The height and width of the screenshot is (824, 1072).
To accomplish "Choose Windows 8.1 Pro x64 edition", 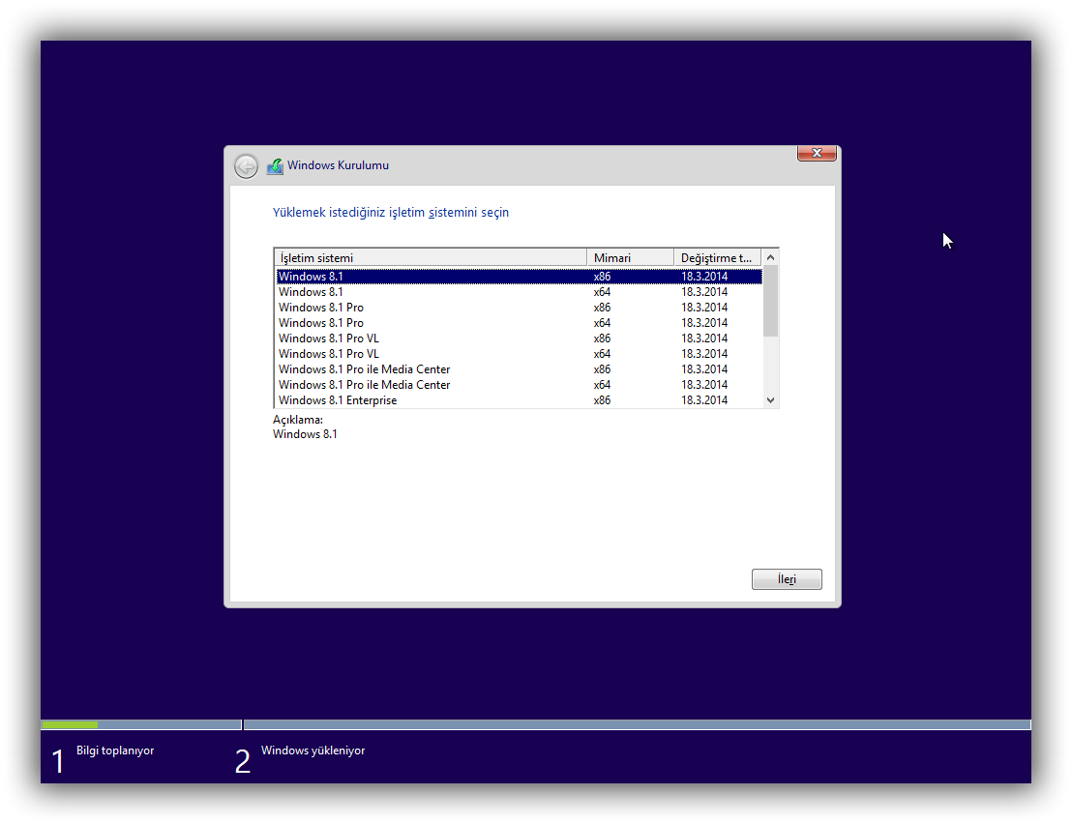I will tap(519, 322).
